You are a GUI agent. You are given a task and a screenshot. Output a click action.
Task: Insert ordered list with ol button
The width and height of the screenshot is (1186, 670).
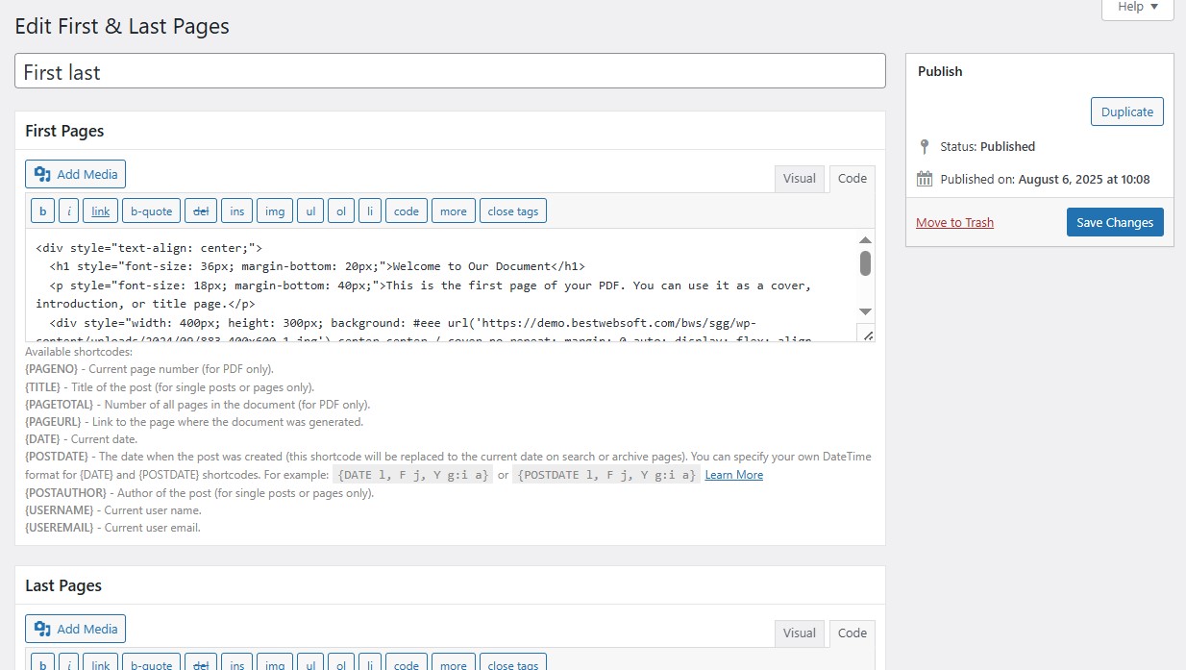341,211
